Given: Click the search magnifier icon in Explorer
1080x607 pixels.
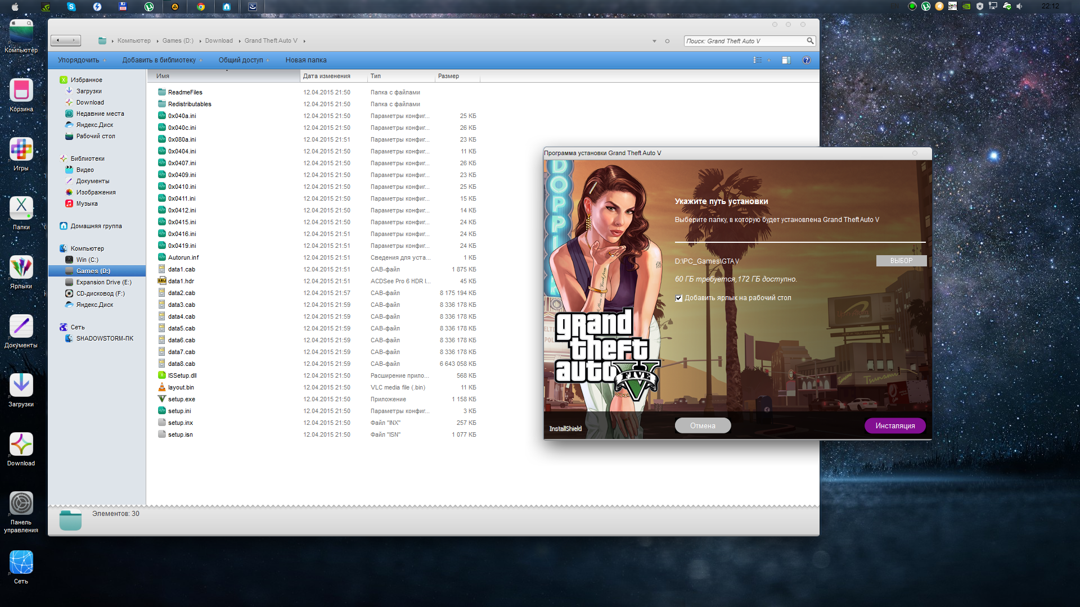Looking at the screenshot, I should pos(810,40).
